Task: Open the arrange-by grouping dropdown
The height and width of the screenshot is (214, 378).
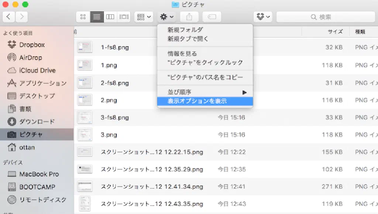Action: pyautogui.click(x=144, y=17)
